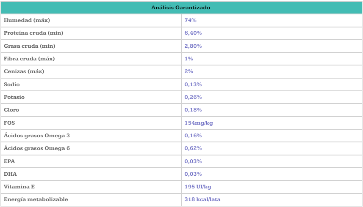This screenshot has width=363, height=207.
Task: Select the 0,18% Cloro value
Action: coord(193,110)
